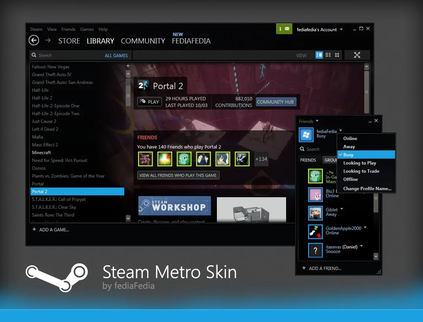The image size is (423, 322).
Task: Click the plus icon above games list scrollbar
Action: (128, 66)
